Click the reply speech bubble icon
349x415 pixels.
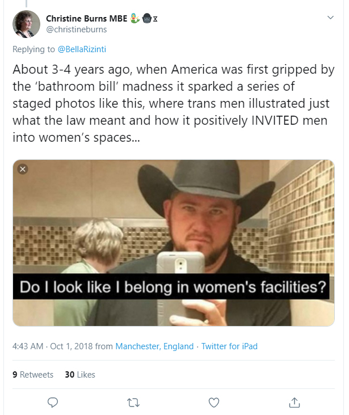(x=53, y=402)
